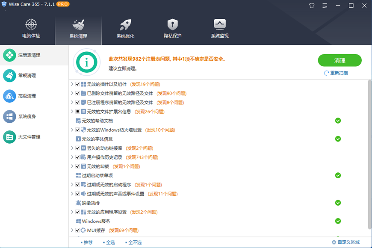Expand the 无效的应用程序设置 row
This screenshot has width=372, height=248.
click(72, 212)
